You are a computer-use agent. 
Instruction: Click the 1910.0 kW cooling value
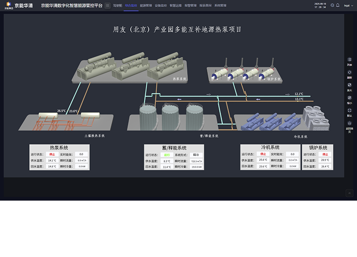pyautogui.click(x=196, y=167)
